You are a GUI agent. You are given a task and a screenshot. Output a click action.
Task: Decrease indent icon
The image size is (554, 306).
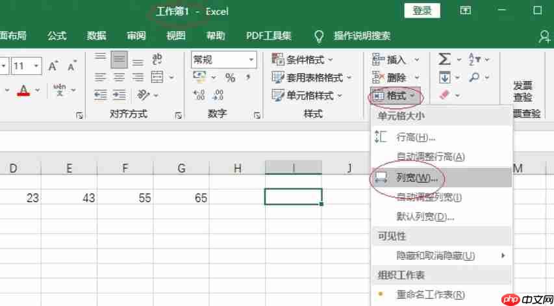pyautogui.click(x=101, y=95)
